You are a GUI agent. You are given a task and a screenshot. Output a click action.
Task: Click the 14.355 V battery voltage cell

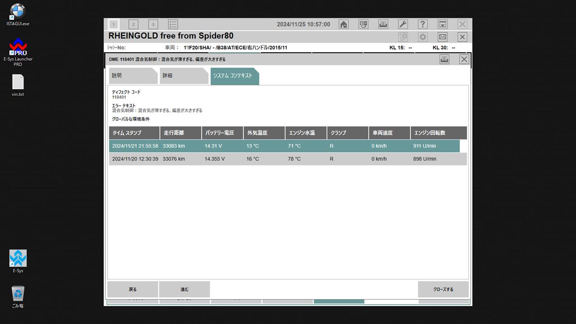point(215,159)
